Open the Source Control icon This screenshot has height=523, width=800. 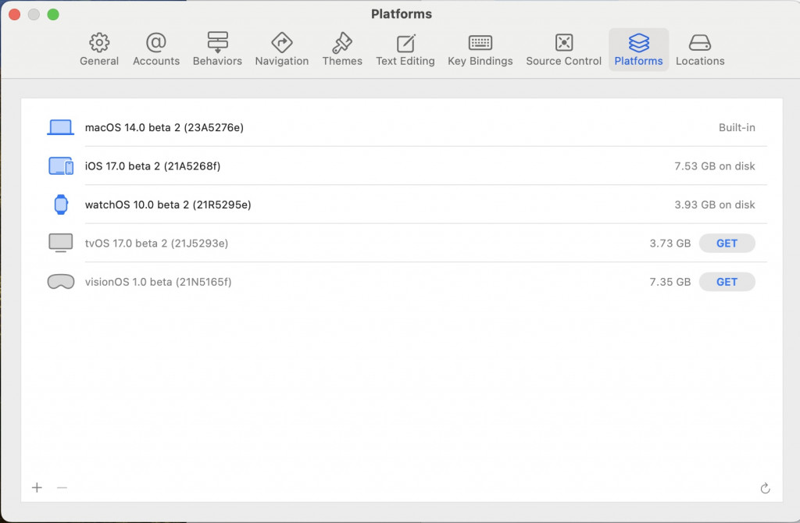(x=564, y=43)
